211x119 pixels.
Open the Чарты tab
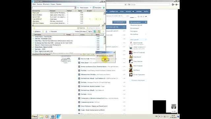click(90, 32)
